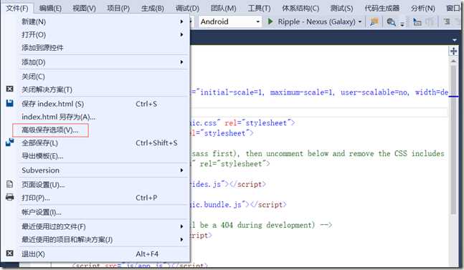The image size is (464, 270).
Task: Click 'user-scalable=no' in the editor
Action: click(374, 92)
